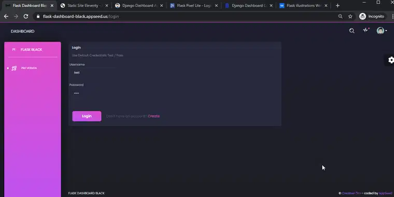The image size is (394, 197).
Task: Focus the Username input field
Action: (93, 73)
